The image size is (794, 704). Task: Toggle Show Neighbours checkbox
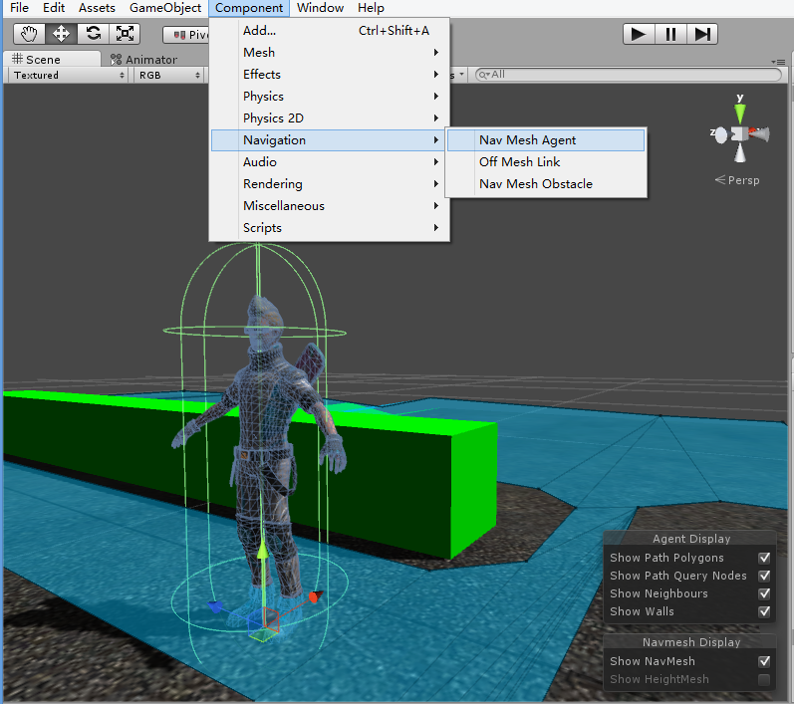[764, 593]
